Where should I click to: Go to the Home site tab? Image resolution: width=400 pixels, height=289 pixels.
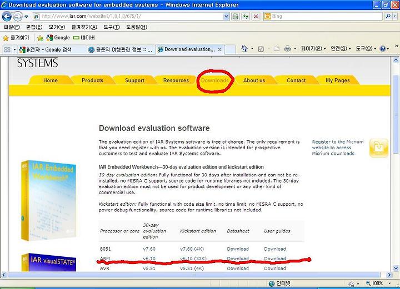[50, 80]
